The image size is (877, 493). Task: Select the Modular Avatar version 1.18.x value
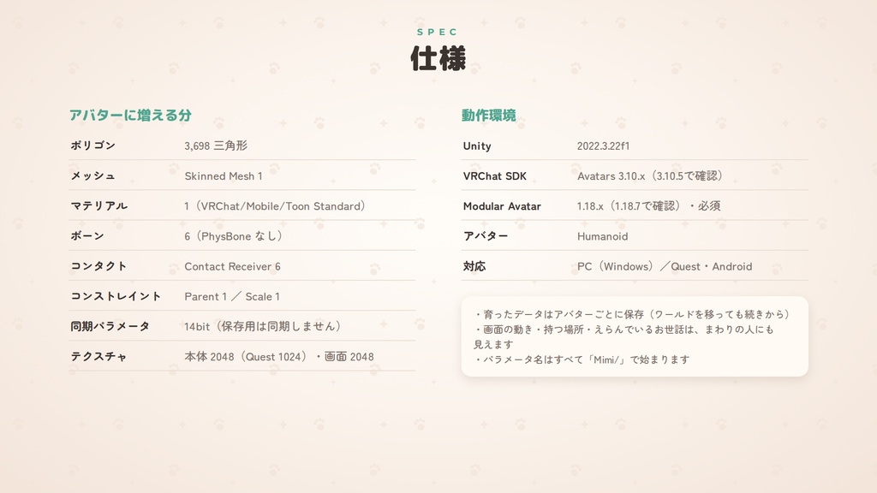[x=649, y=206]
